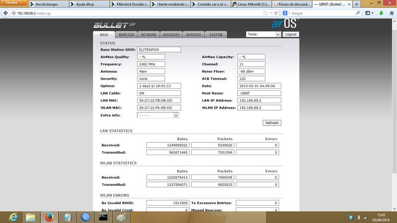Click the Date field 2013-03-31
Image resolution: width=397 pixels, height=223 pixels.
click(259, 86)
